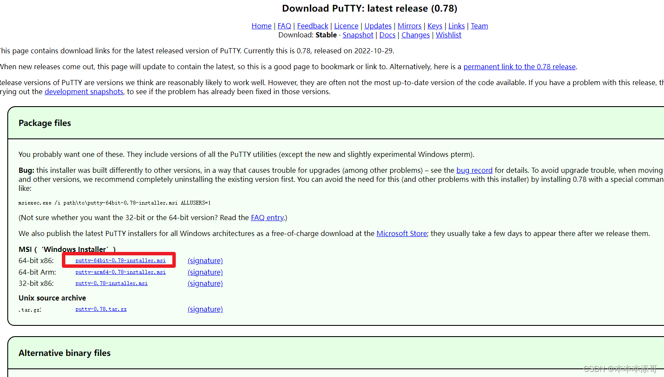Click the Alternative binary files heading
This screenshot has height=377, width=664.
(64, 353)
